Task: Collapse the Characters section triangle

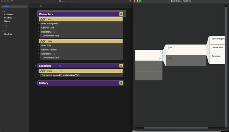Action: click(x=36, y=14)
